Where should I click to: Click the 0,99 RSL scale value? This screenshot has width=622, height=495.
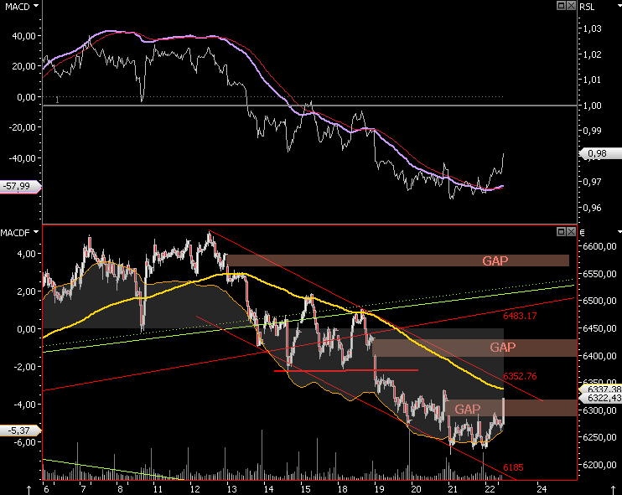tap(593, 131)
